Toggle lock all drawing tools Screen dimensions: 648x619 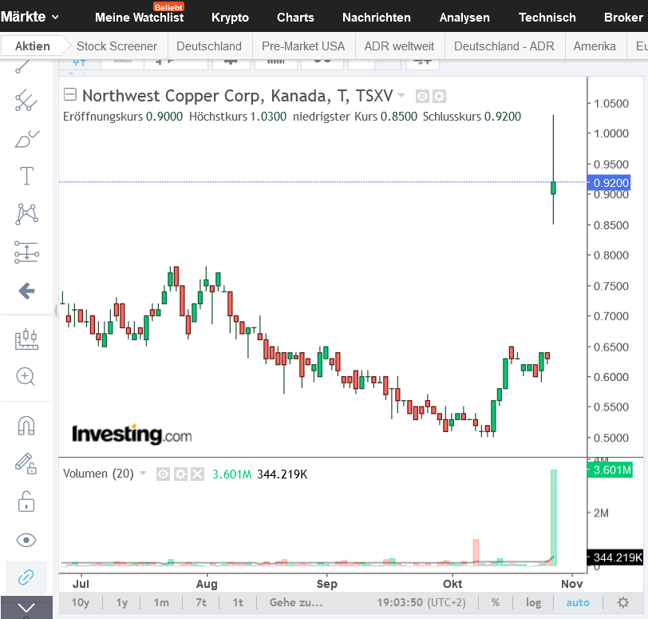(26, 501)
